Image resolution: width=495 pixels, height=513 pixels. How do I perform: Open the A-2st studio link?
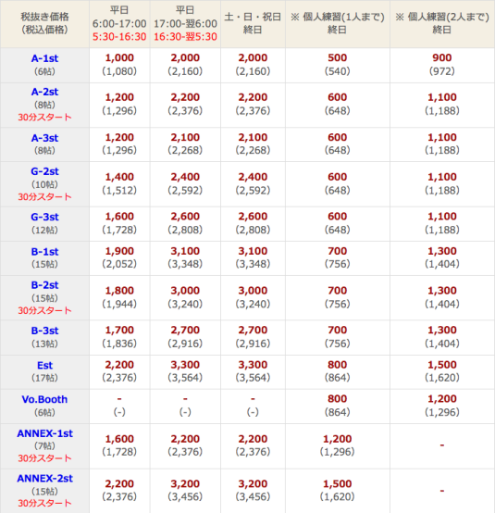click(44, 92)
